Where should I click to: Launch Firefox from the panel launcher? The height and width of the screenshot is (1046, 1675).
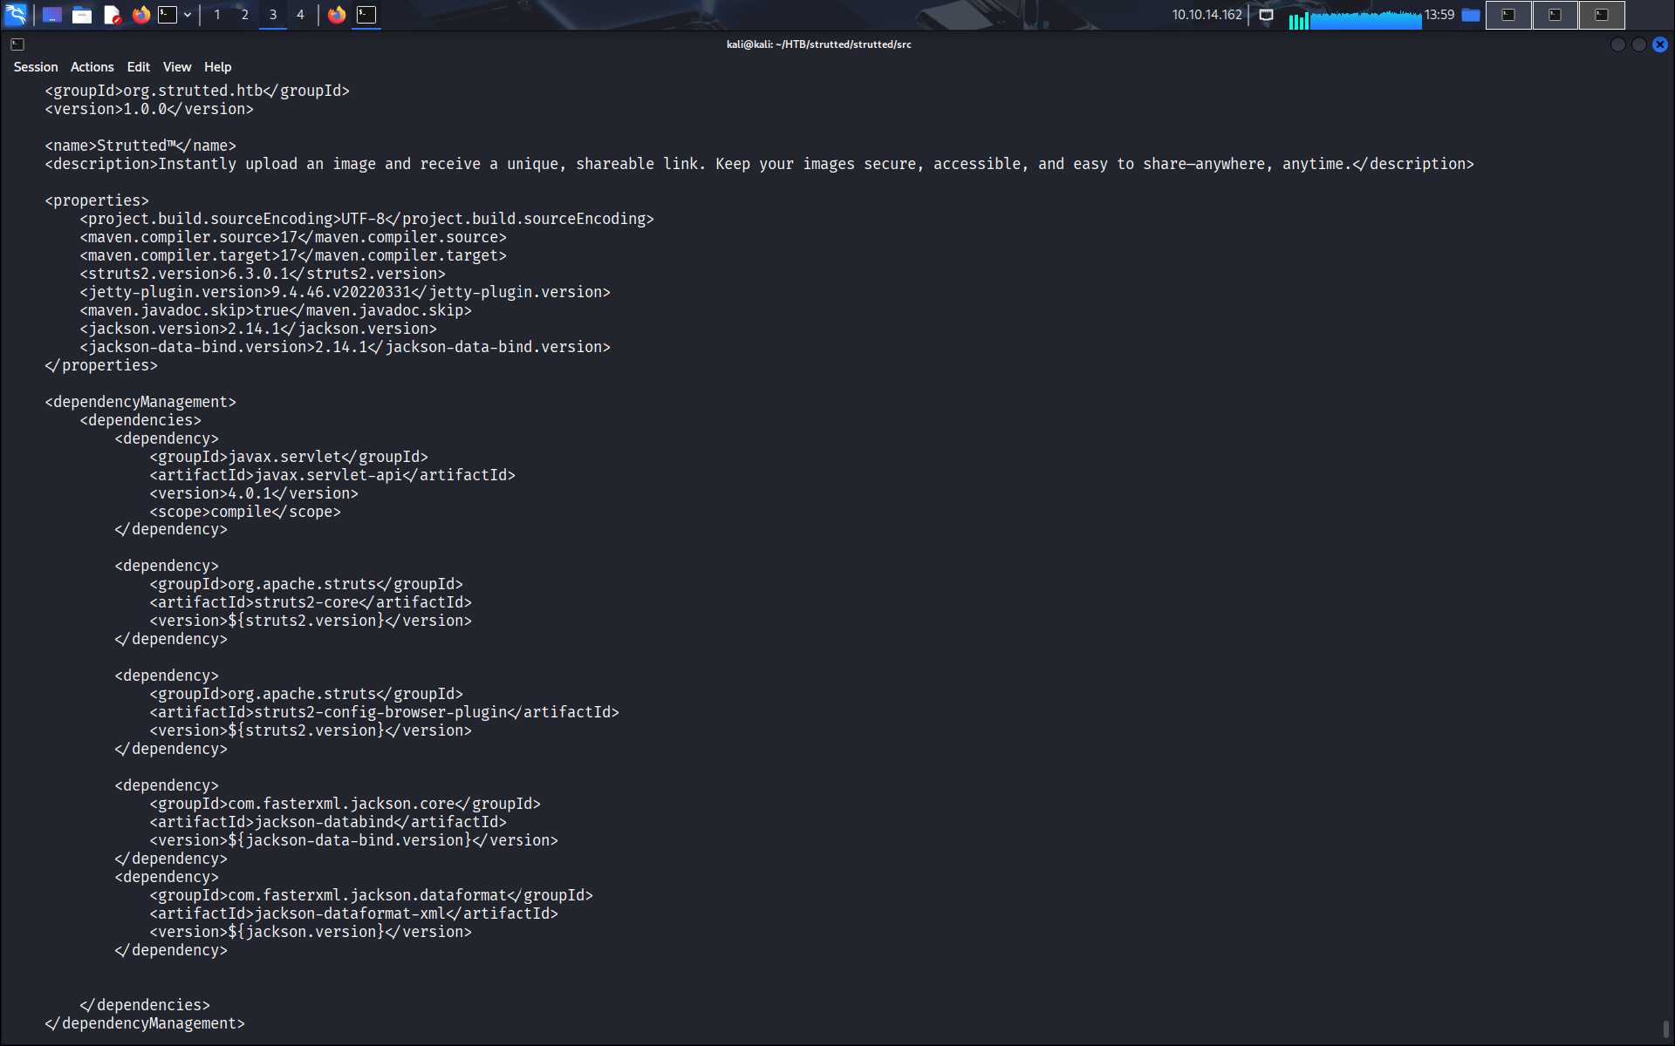(x=140, y=15)
